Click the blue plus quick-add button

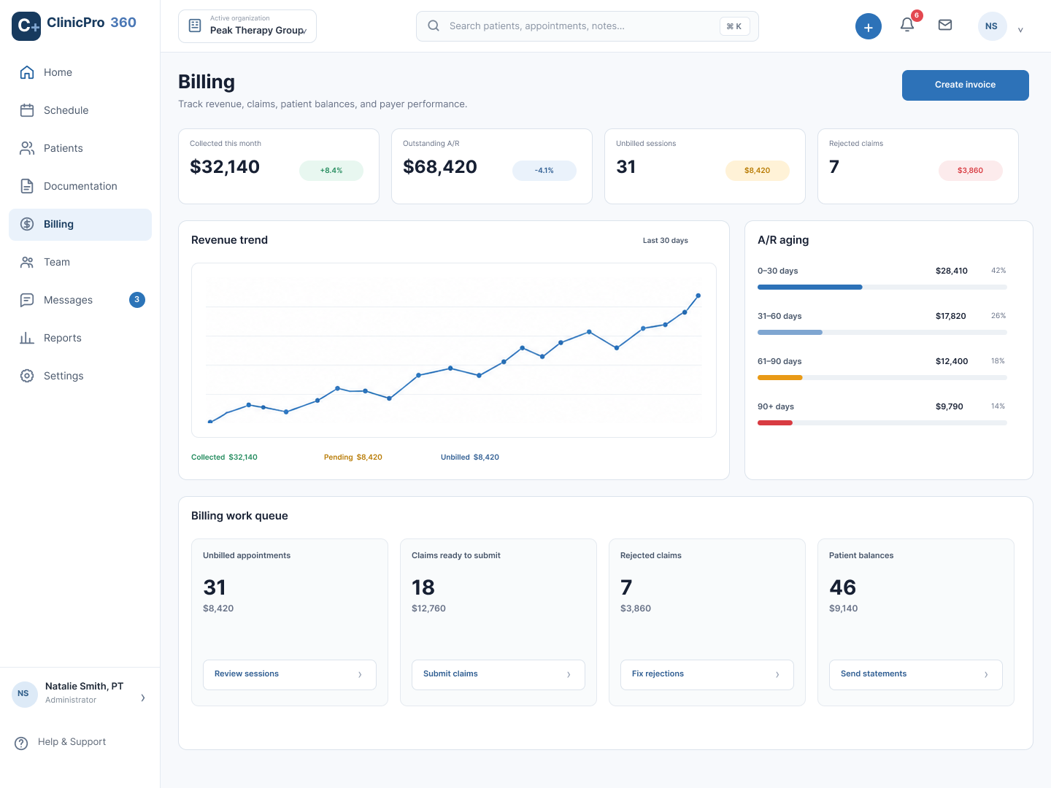(x=869, y=26)
